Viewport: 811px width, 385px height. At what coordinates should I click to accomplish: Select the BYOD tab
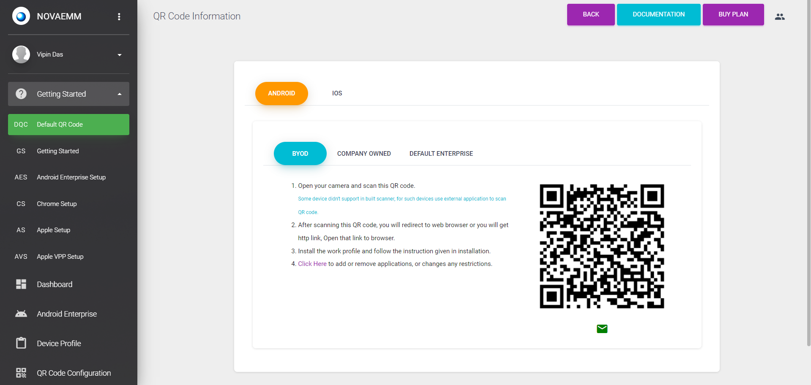tap(300, 154)
